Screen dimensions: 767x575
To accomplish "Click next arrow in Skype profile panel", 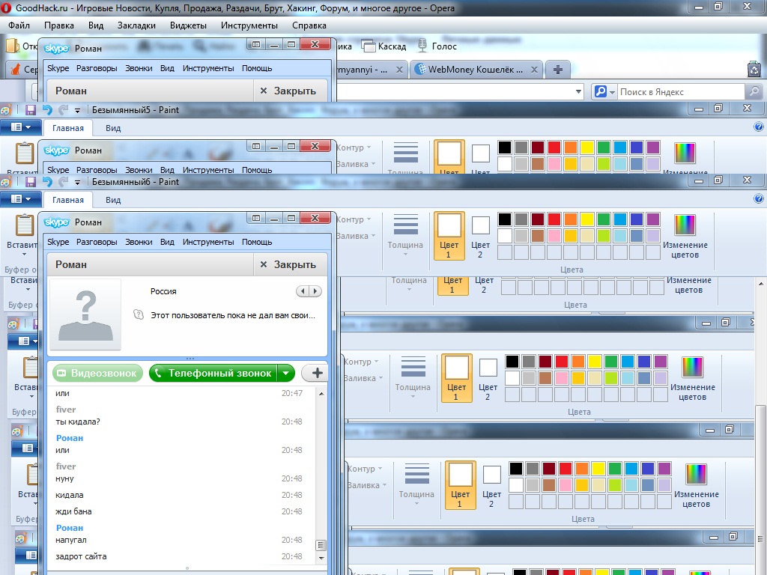I will pyautogui.click(x=315, y=291).
